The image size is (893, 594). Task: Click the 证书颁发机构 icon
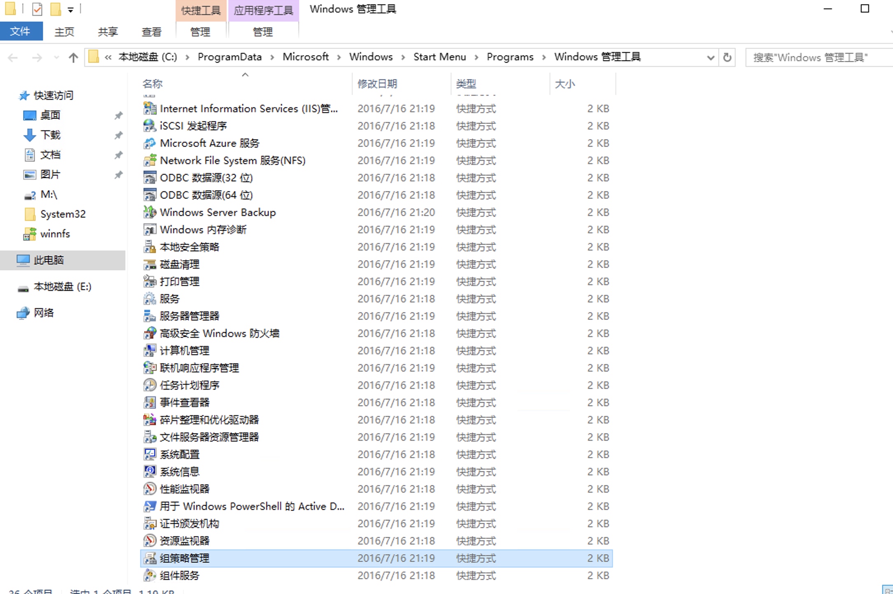pos(150,524)
